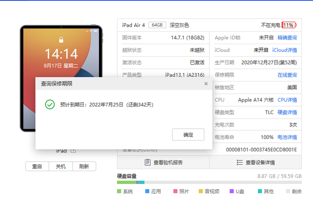Click the 11% battery indicator

(289, 25)
